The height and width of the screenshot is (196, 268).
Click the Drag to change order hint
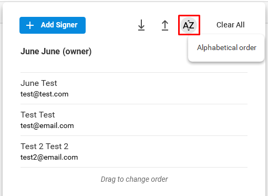[134, 179]
